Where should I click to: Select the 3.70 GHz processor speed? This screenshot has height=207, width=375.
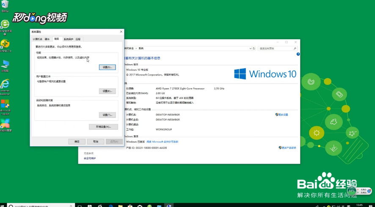click(219, 89)
